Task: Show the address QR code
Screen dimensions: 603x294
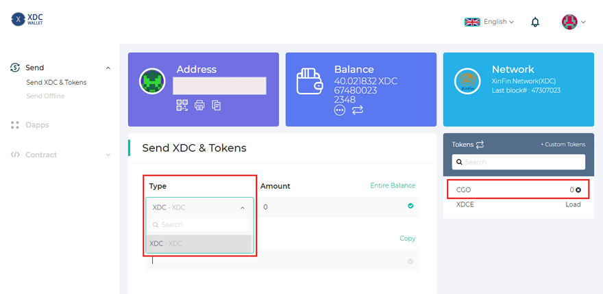Action: 182,105
